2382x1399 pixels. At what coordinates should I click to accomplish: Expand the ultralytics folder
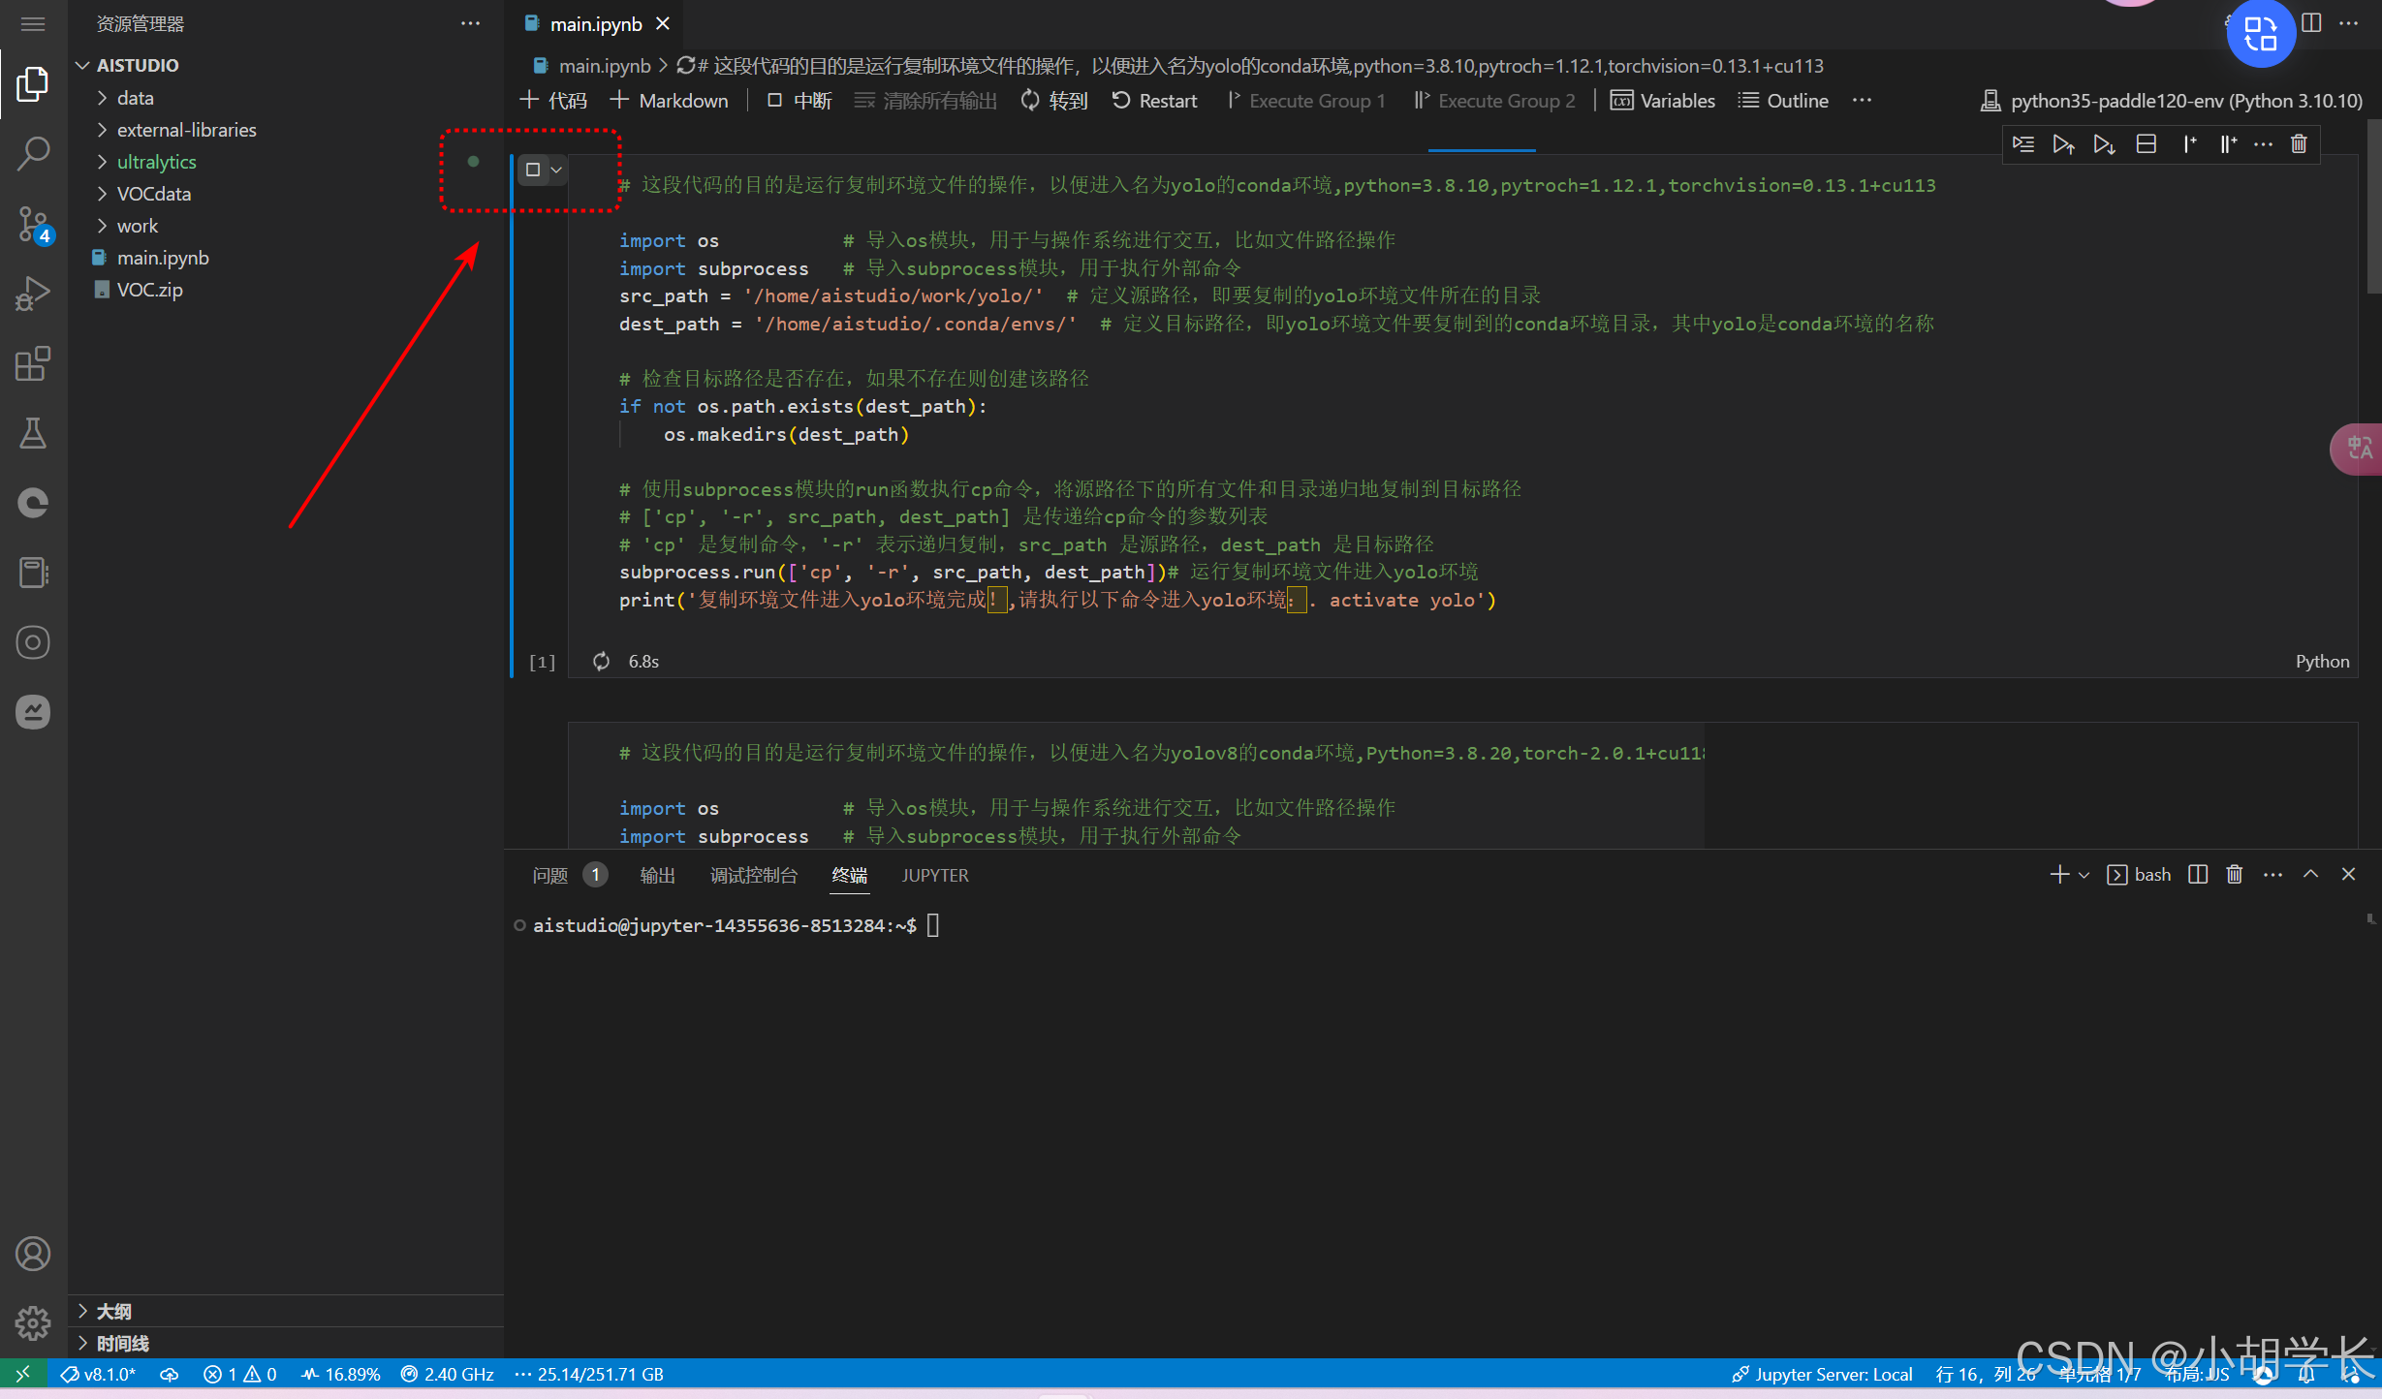click(x=156, y=162)
